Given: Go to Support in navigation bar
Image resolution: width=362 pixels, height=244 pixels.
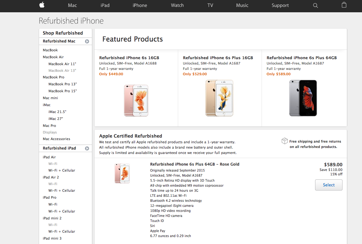Looking at the screenshot, I should point(280,5).
